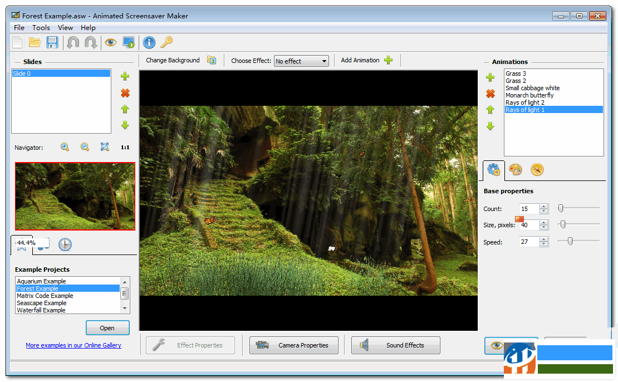This screenshot has width=618, height=382.
Task: Click the key registration icon
Action: coord(166,42)
